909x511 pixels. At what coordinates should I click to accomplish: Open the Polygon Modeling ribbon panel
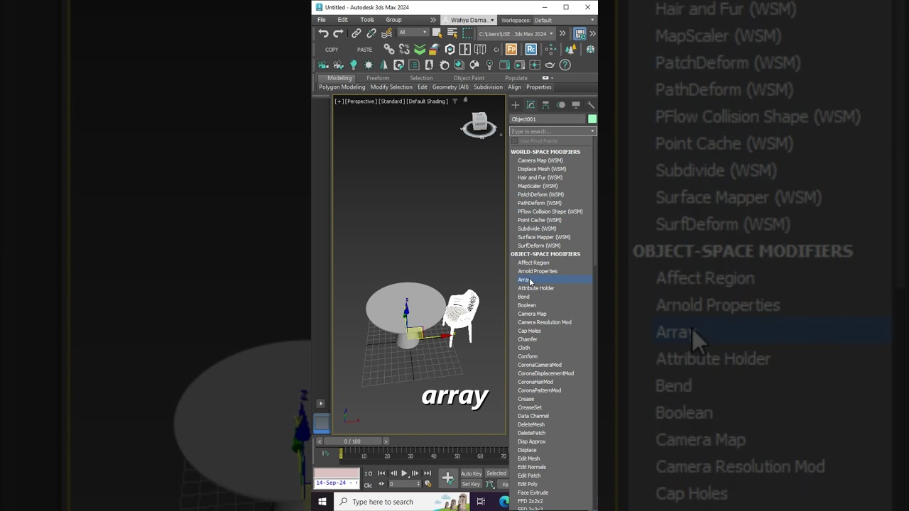[x=342, y=87]
